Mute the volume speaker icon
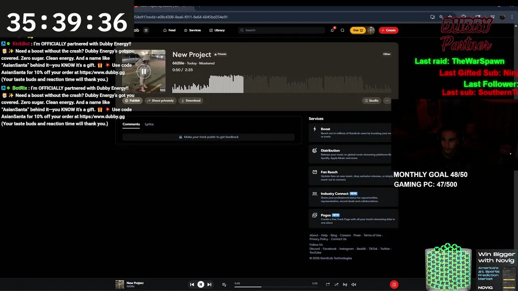518x291 pixels. tap(354, 285)
